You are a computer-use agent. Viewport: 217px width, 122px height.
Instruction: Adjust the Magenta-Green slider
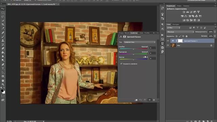[133, 54]
